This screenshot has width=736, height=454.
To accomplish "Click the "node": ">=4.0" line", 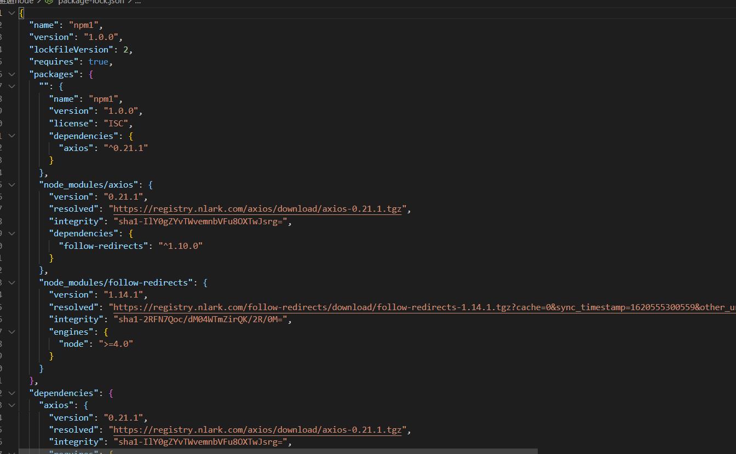I will pos(96,344).
